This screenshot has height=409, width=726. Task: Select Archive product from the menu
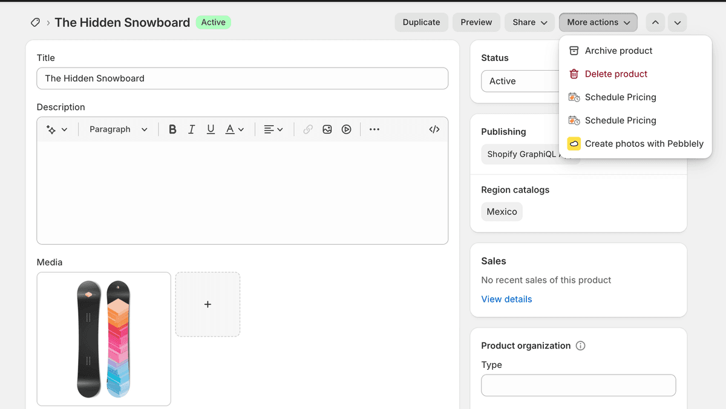coord(635,51)
